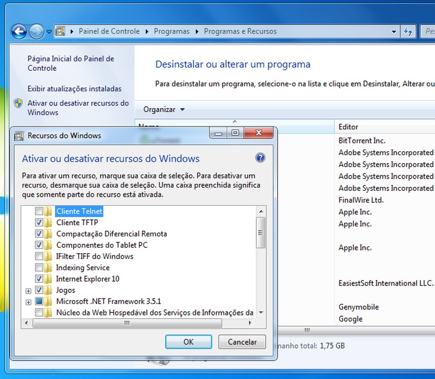Screen dimensions: 435x379
Task: Expand the Microsoft .NET Framework 3.5.1 node
Action: coord(28,301)
